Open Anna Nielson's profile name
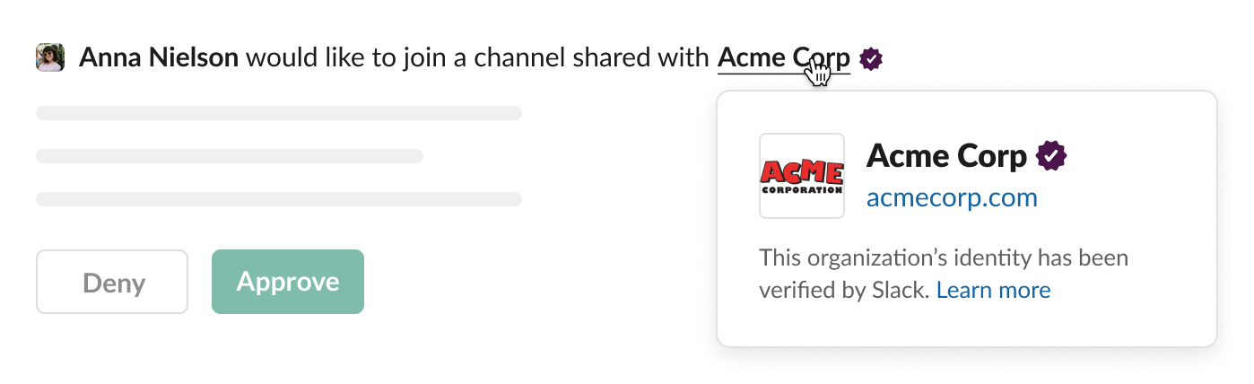1254x384 pixels. pos(159,58)
